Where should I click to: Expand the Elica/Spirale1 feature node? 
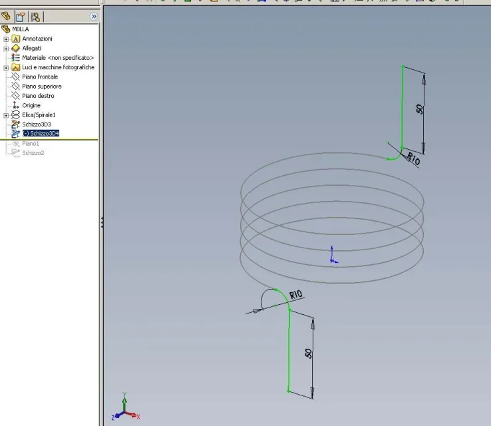(x=6, y=115)
